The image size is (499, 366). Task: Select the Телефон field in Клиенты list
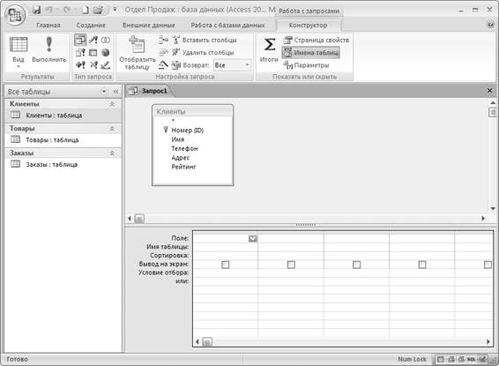(184, 148)
